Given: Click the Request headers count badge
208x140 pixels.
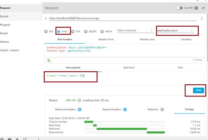Looking at the screenshot, I should click(125, 109).
